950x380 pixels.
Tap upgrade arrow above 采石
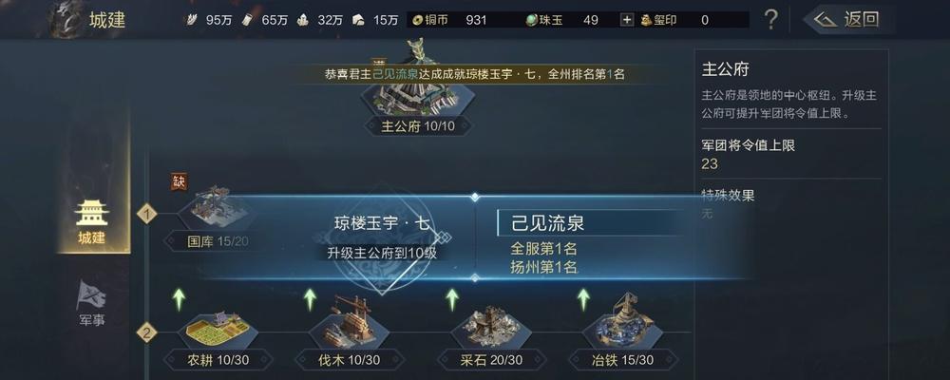(x=452, y=299)
